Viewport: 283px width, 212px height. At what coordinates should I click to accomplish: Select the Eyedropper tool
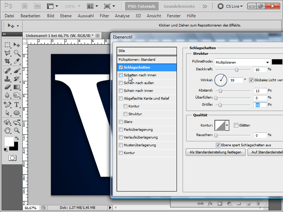click(x=17, y=61)
